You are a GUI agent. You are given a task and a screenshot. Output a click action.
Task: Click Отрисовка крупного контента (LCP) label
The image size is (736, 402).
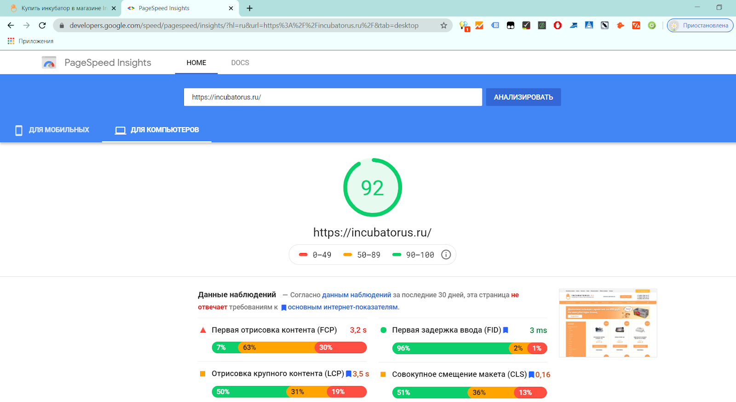tap(278, 373)
